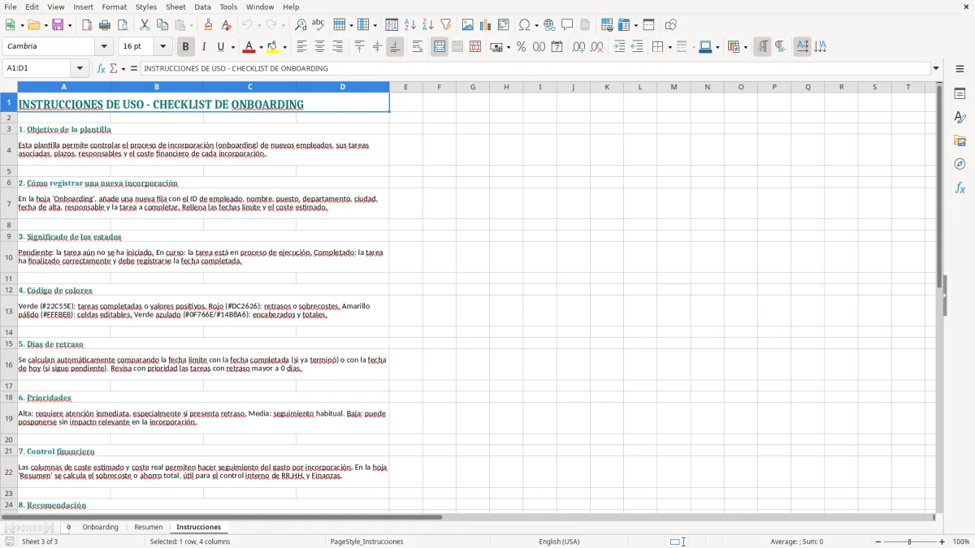975x548 pixels.
Task: Insert a chart
Action: click(486, 25)
